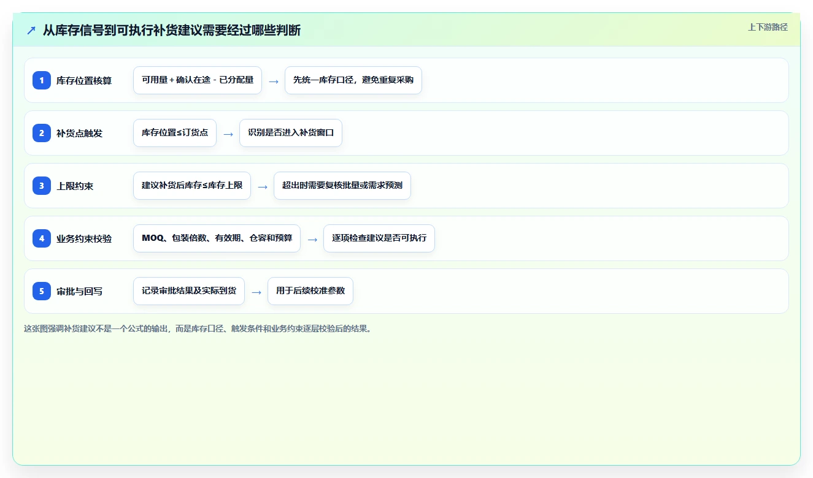Click the 记录审批结果及实际到货 box
Image resolution: width=813 pixels, height=478 pixels.
tap(189, 291)
